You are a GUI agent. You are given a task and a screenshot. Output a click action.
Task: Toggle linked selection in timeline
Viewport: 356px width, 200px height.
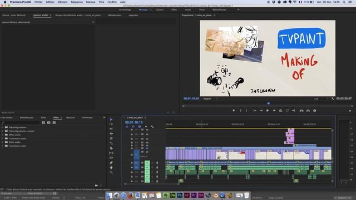click(140, 127)
